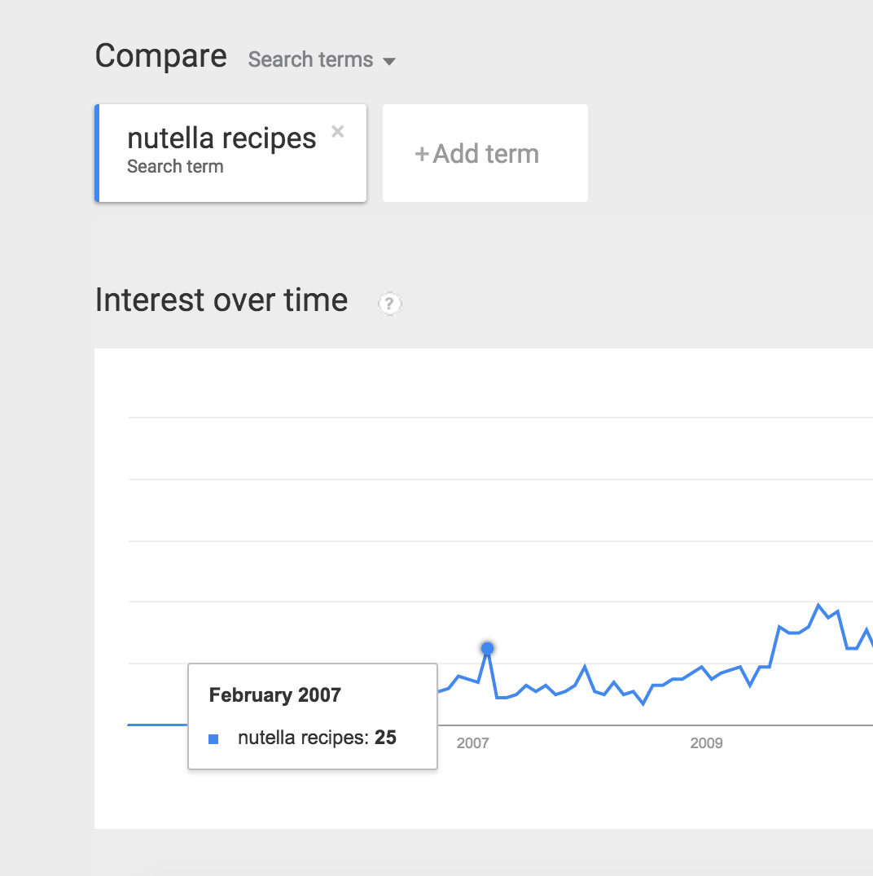Click the 'Search term' subtitle under nutella recipes

(x=175, y=167)
